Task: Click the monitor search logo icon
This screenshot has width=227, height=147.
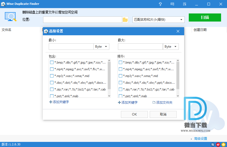Action: tap(11, 17)
